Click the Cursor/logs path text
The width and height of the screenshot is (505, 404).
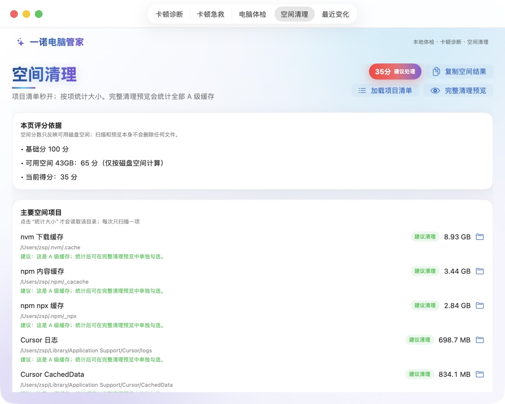tap(86, 350)
